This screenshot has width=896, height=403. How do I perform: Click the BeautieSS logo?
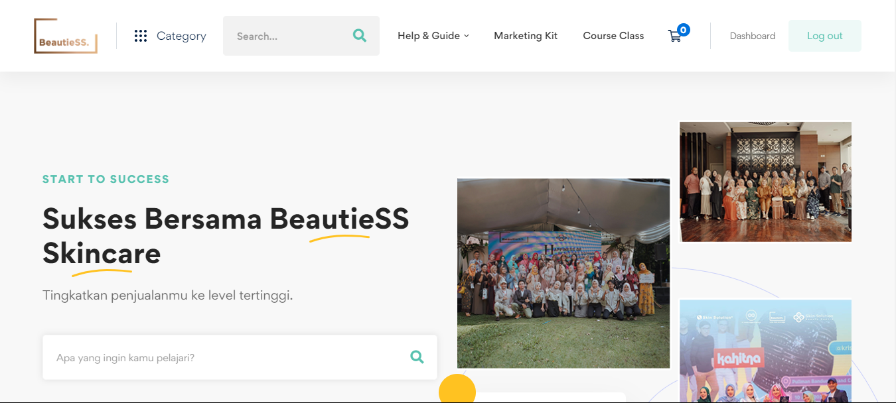point(66,36)
